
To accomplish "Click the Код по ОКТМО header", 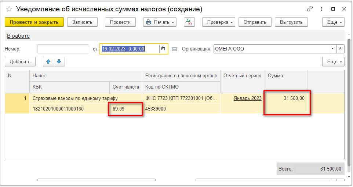I will point(181,87).
